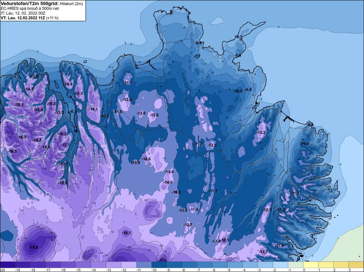Image resolution: width=364 pixels, height=272 pixels.
Task: Select the "IT: Lau. 12. 02. 2022 00Z" line
Action: tap(23, 13)
